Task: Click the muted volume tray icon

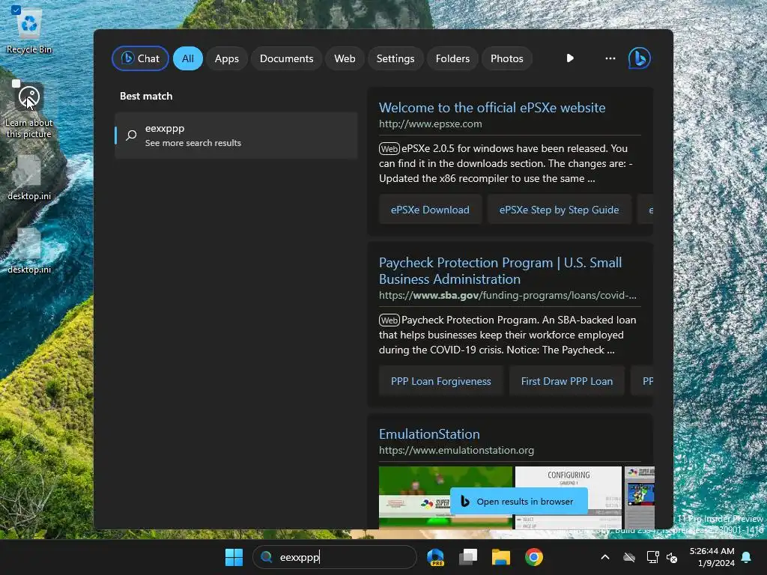Action: click(x=672, y=557)
